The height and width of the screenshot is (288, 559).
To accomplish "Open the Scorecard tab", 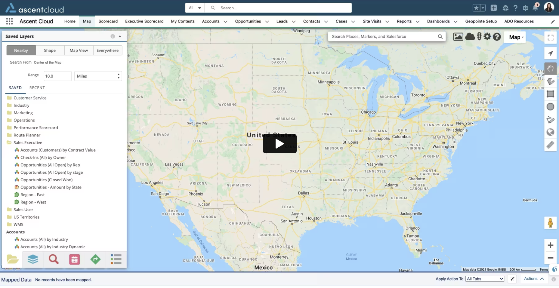I will pyautogui.click(x=108, y=21).
